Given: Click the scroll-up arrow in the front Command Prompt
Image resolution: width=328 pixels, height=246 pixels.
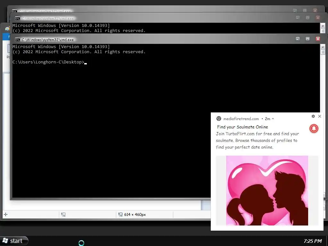Looking at the screenshot, I should click(323, 47).
